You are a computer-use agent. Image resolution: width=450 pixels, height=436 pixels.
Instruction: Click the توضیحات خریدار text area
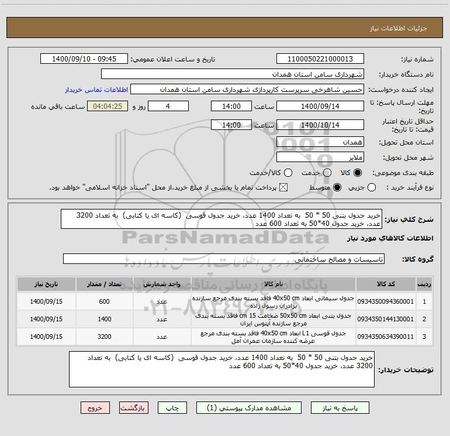point(221,369)
